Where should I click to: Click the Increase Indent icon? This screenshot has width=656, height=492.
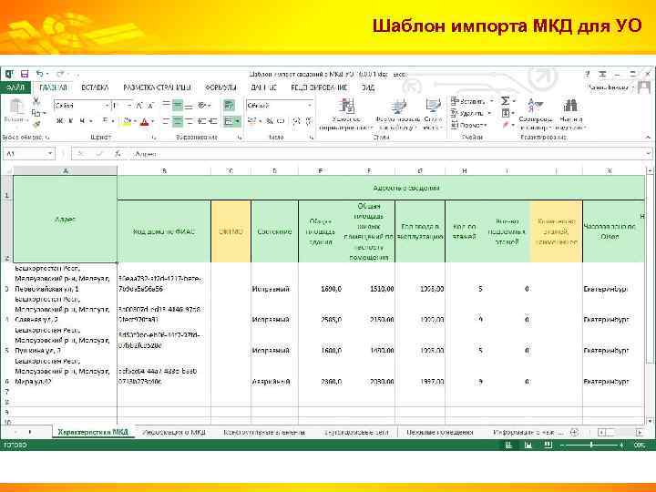pyautogui.click(x=213, y=121)
